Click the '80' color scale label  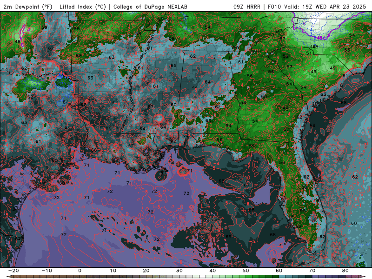point(345,271)
